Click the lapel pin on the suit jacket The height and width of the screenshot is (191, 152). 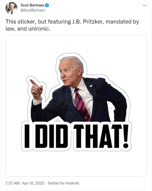91,86
